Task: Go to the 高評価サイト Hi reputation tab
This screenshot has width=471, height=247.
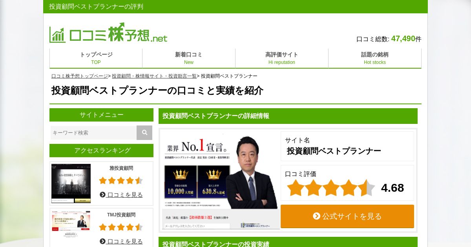Action: click(282, 58)
